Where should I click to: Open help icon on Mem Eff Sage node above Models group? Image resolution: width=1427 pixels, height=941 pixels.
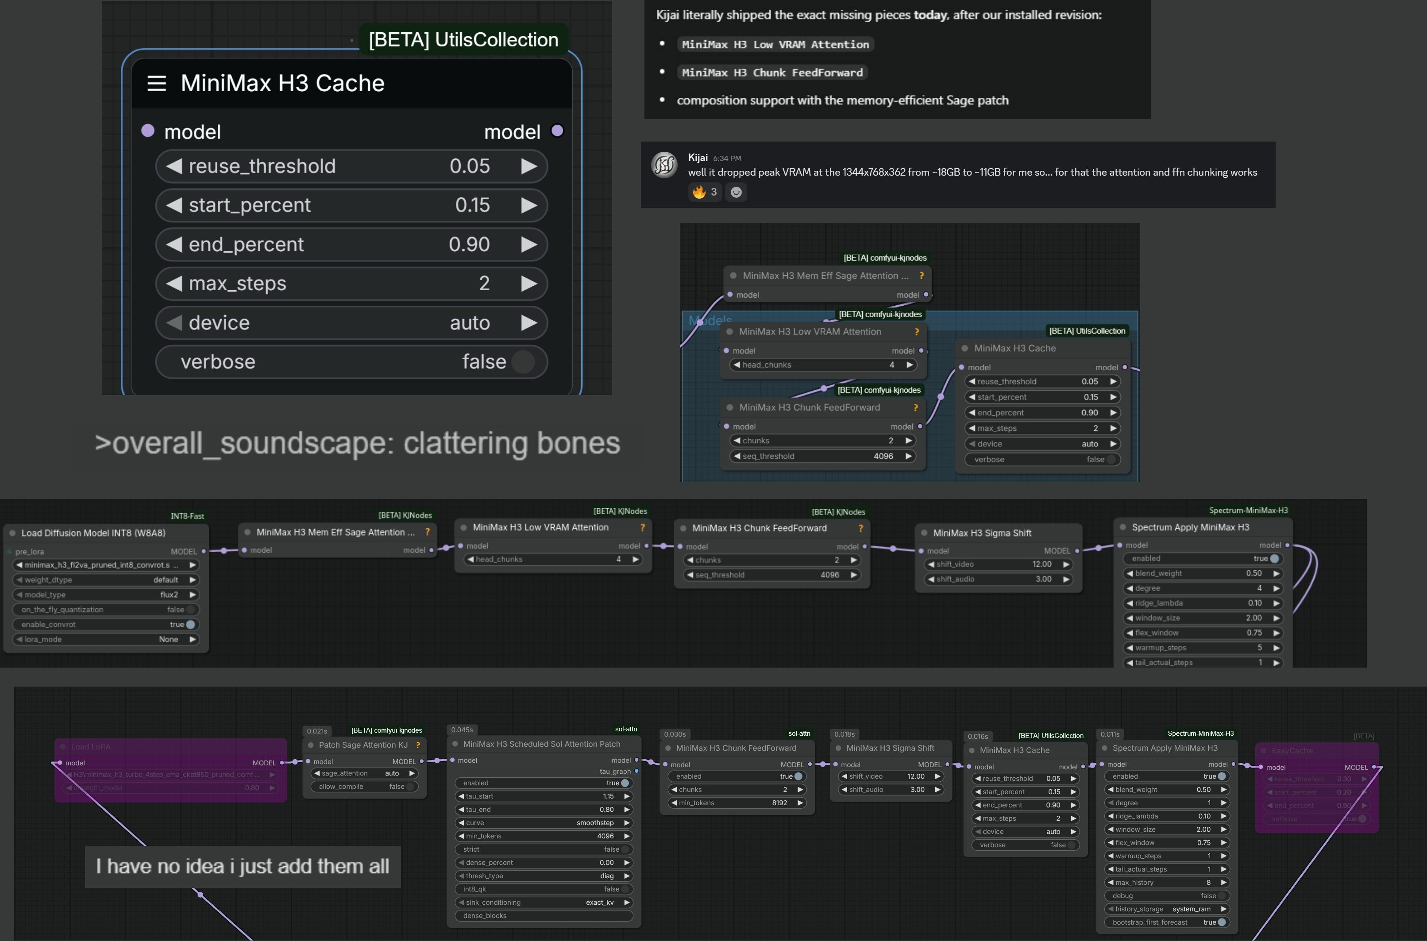922,276
